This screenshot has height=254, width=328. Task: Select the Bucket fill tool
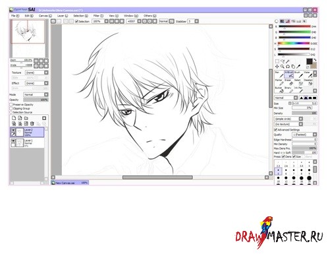click(279, 90)
